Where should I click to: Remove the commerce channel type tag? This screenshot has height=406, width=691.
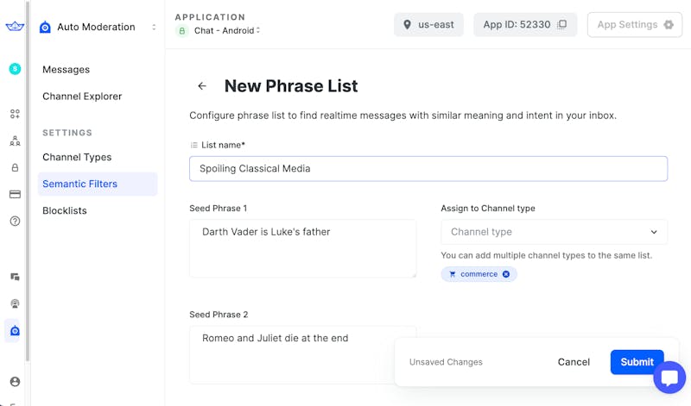pos(506,274)
